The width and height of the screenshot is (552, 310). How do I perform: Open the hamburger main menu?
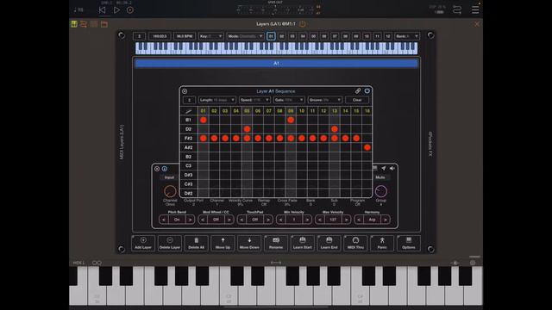click(x=475, y=9)
